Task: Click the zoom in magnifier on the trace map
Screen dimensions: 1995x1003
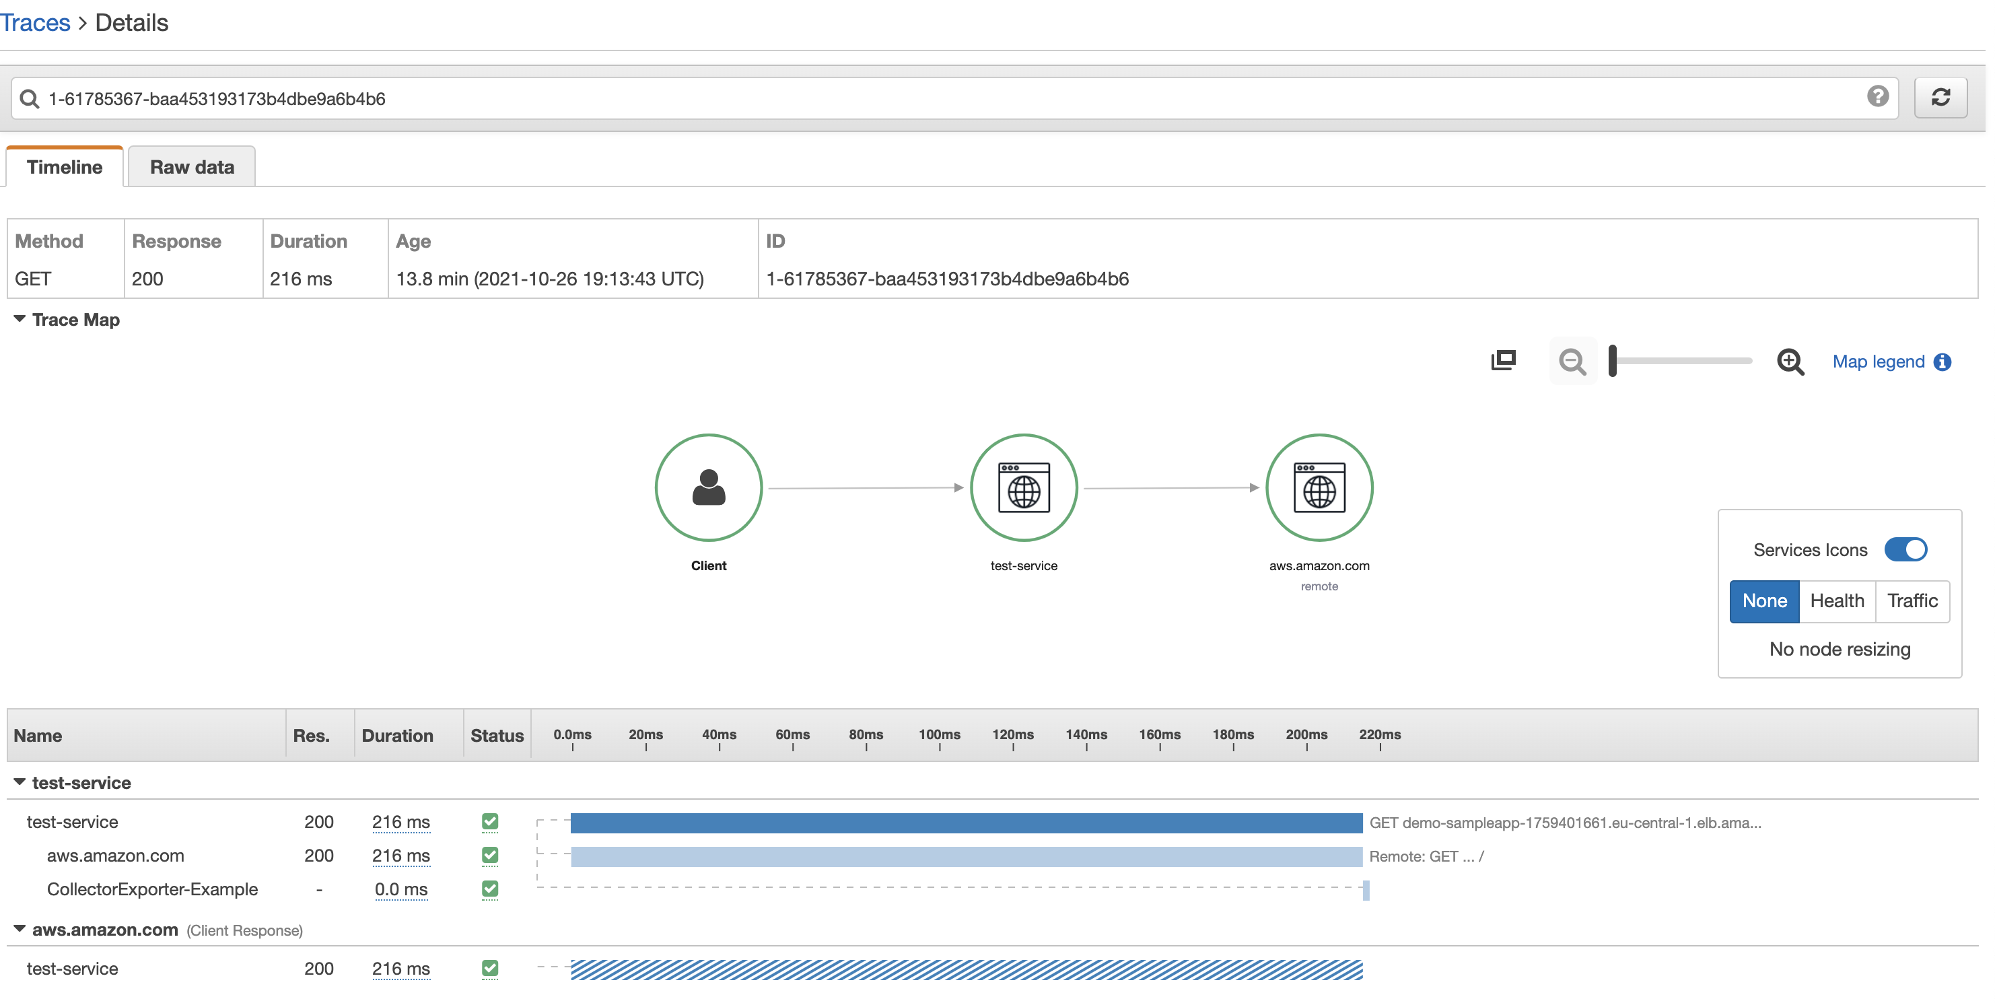Action: pyautogui.click(x=1791, y=361)
